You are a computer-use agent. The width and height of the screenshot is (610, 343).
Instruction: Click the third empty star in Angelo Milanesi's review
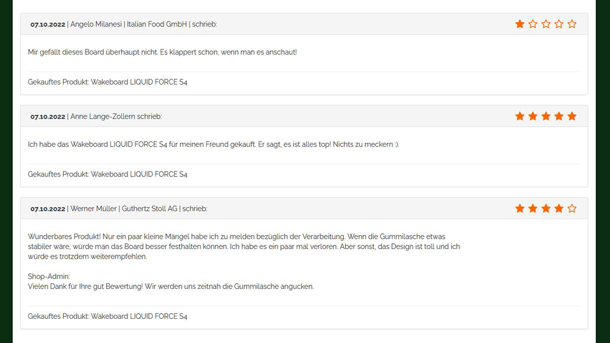546,24
